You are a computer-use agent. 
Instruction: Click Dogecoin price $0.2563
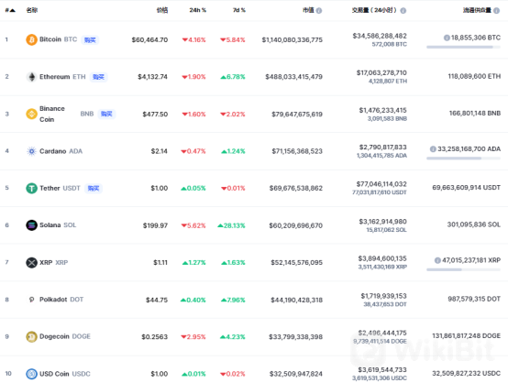pos(155,337)
